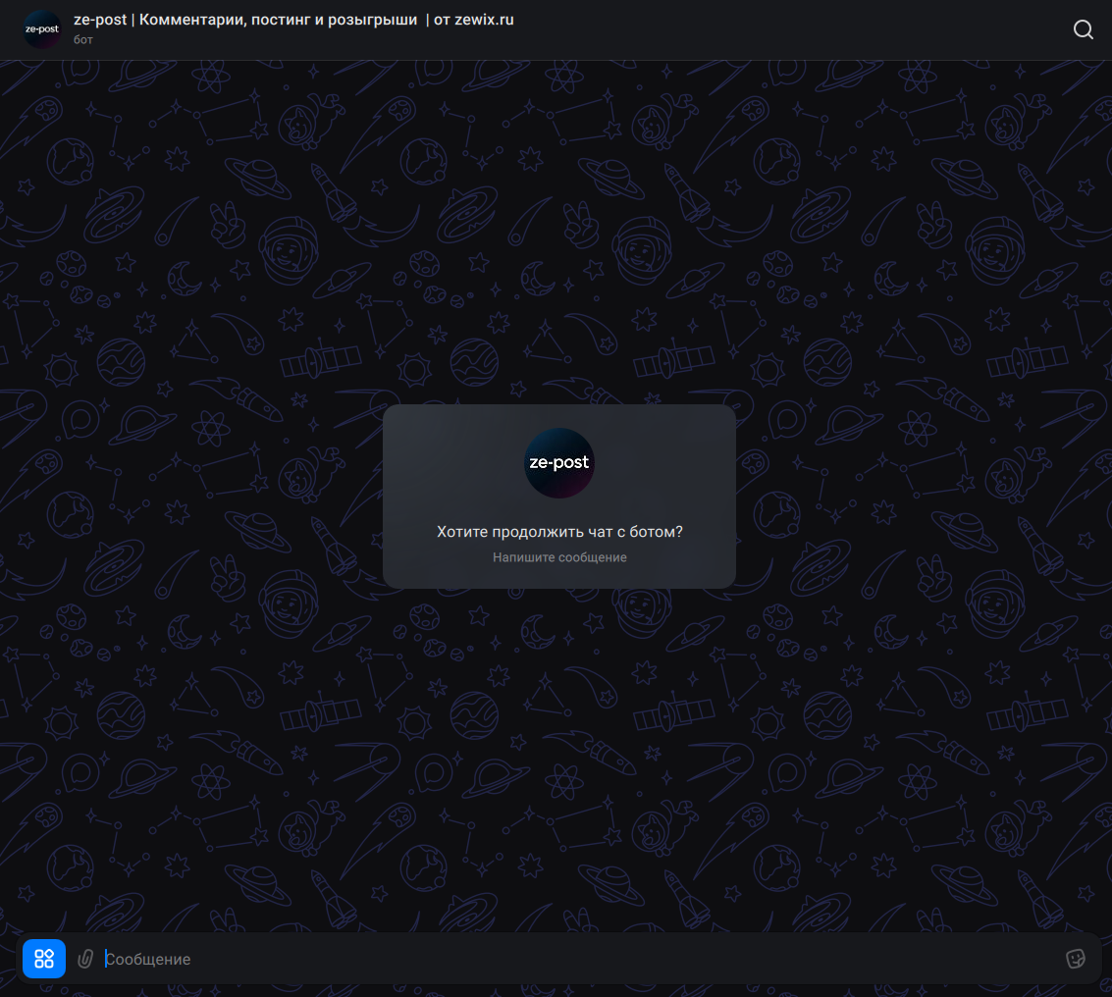Click the Напишите сообщение hint
Image resolution: width=1112 pixels, height=997 pixels.
click(x=559, y=557)
